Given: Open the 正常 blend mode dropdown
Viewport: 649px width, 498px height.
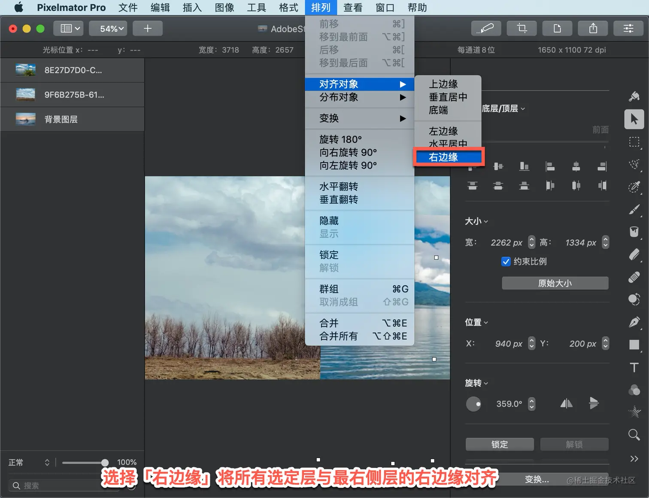Looking at the screenshot, I should 29,462.
